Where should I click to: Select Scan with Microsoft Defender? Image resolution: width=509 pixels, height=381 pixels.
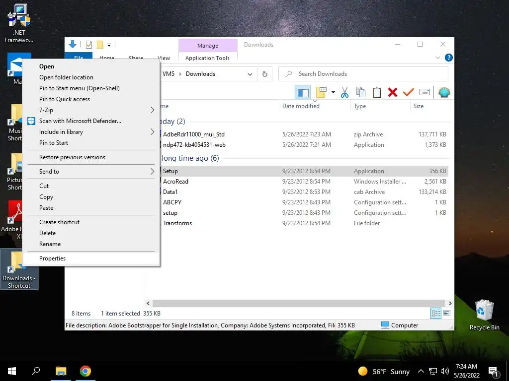point(91,121)
